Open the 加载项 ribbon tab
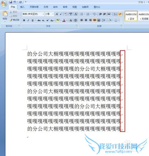Image resolution: width=149 pixels, height=156 pixels. click(x=85, y=7)
